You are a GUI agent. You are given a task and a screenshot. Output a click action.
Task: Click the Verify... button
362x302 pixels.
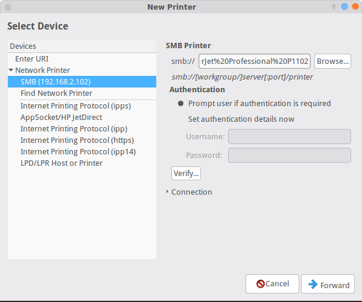(186, 174)
